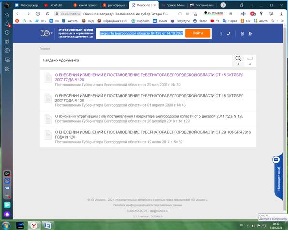This screenshot has height=230, width=288.
Task: Expand the site logo dropdown arrow
Action: click(x=52, y=33)
